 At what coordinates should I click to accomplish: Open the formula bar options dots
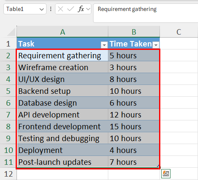click(x=51, y=9)
